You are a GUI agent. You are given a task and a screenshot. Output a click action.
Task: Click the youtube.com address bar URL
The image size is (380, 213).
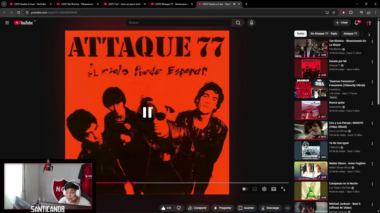point(54,12)
